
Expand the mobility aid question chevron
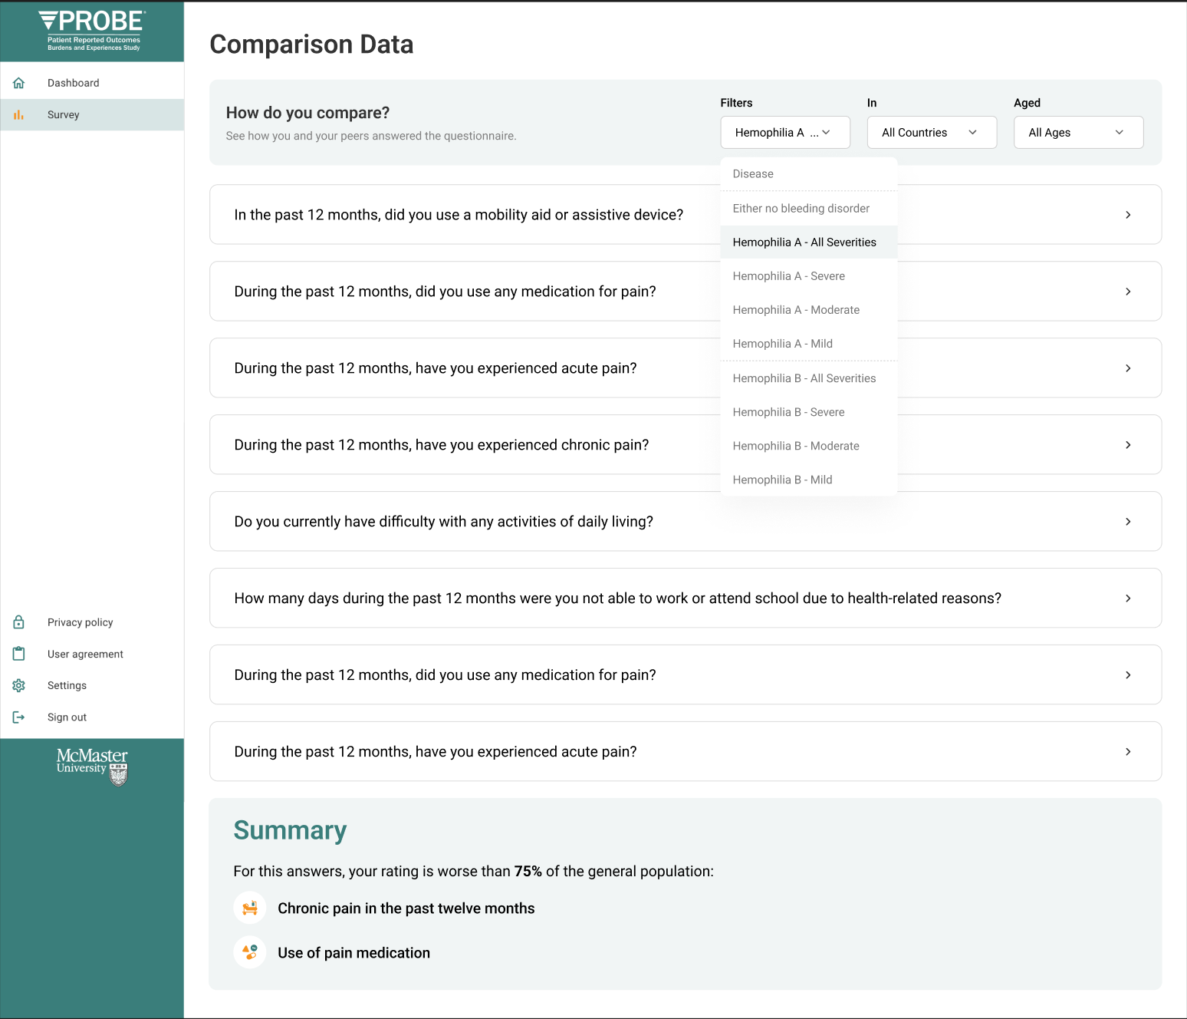coord(1128,215)
